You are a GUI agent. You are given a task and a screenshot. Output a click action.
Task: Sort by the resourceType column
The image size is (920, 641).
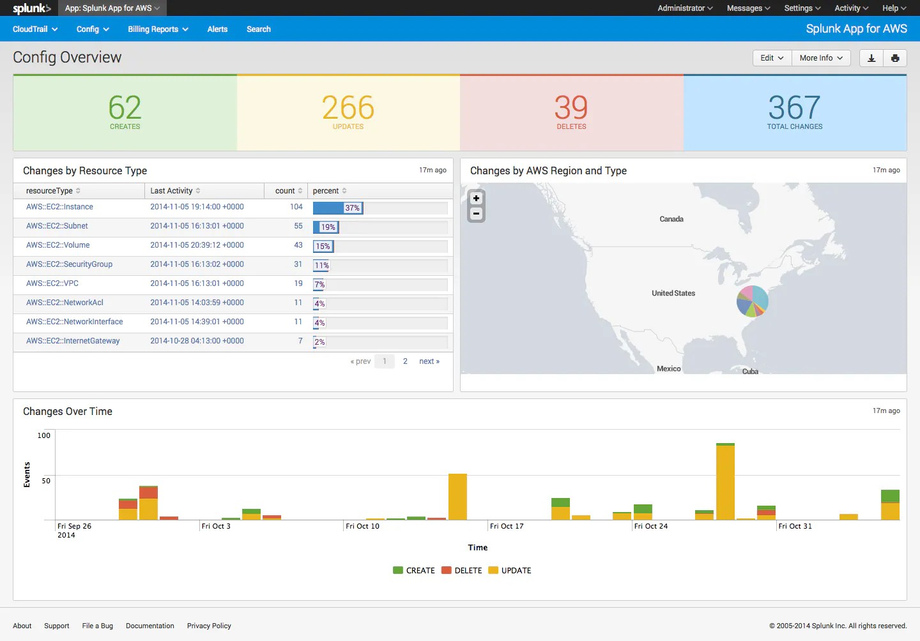pyautogui.click(x=53, y=191)
